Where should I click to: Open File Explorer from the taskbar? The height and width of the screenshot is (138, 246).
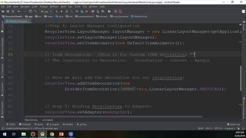point(23,134)
